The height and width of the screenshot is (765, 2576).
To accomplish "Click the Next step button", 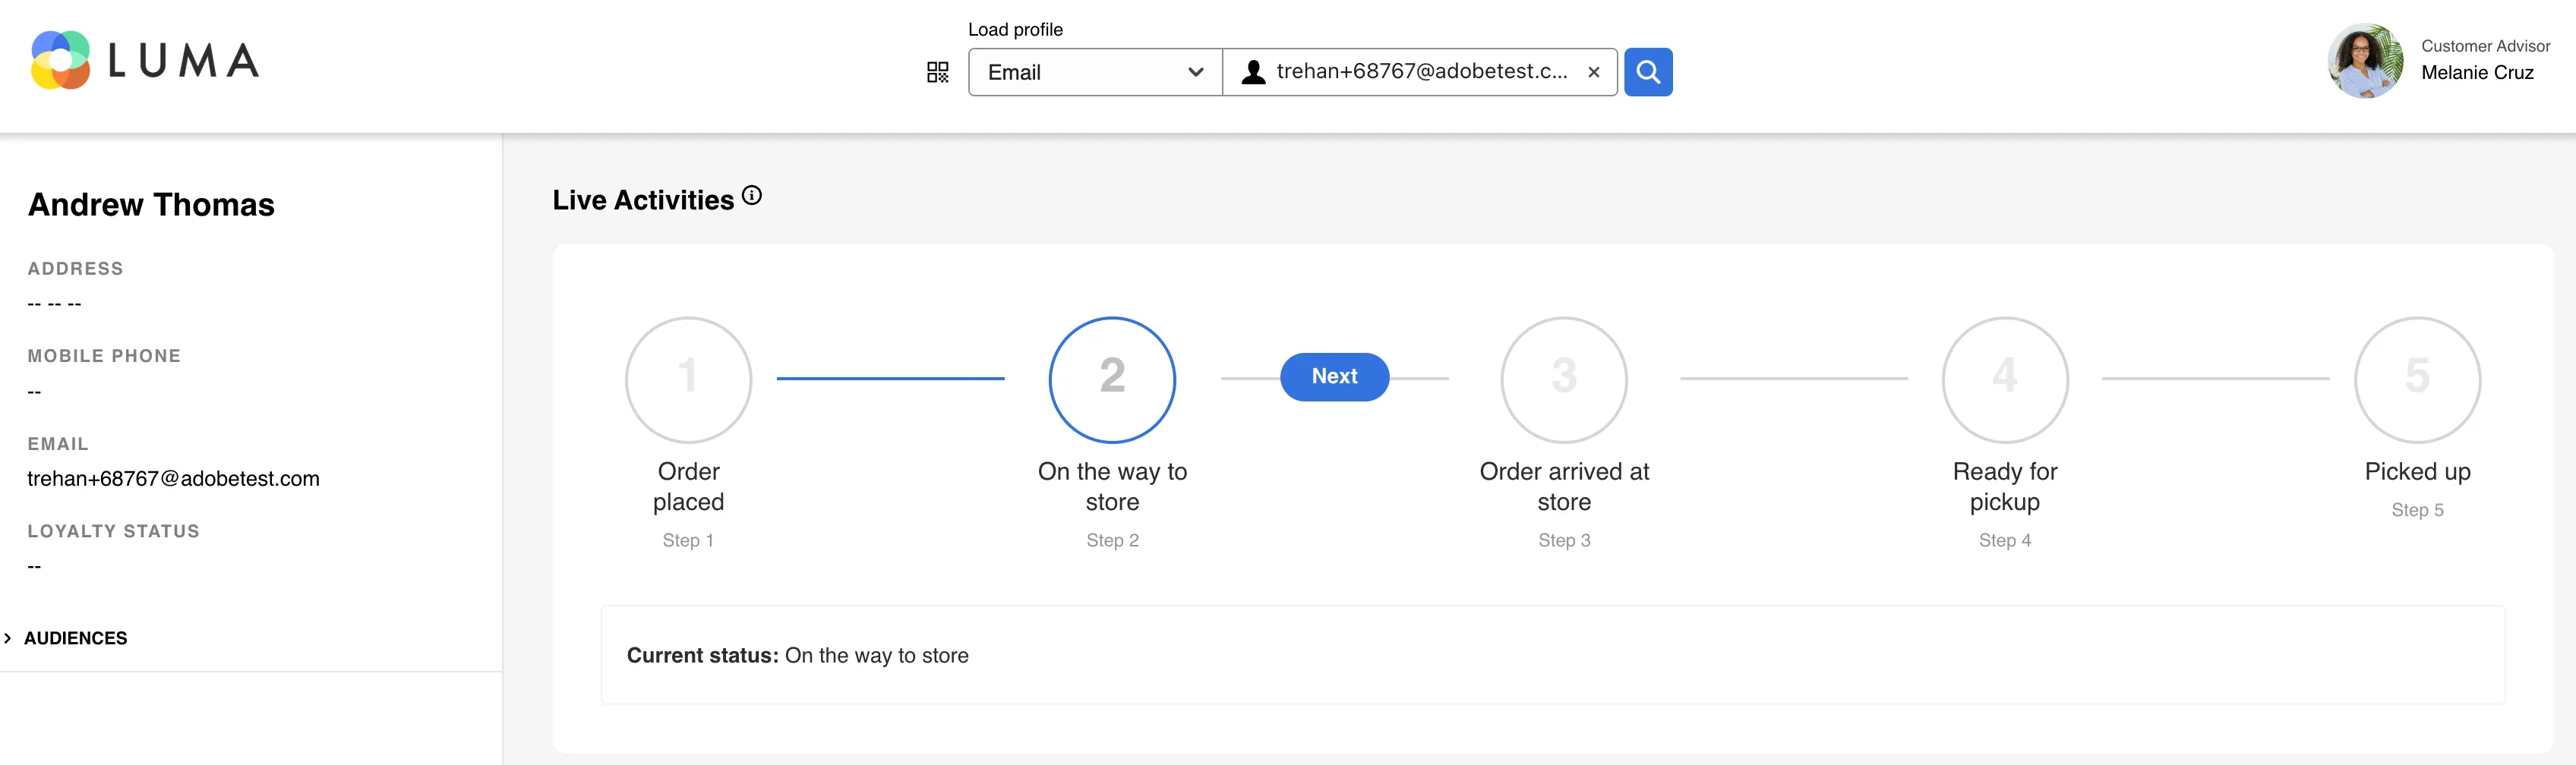I will (1334, 376).
